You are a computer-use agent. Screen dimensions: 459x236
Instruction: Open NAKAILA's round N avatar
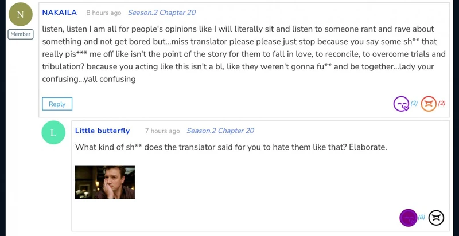click(21, 14)
